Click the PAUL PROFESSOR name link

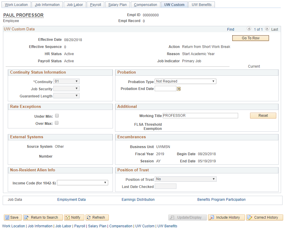[x=24, y=15]
